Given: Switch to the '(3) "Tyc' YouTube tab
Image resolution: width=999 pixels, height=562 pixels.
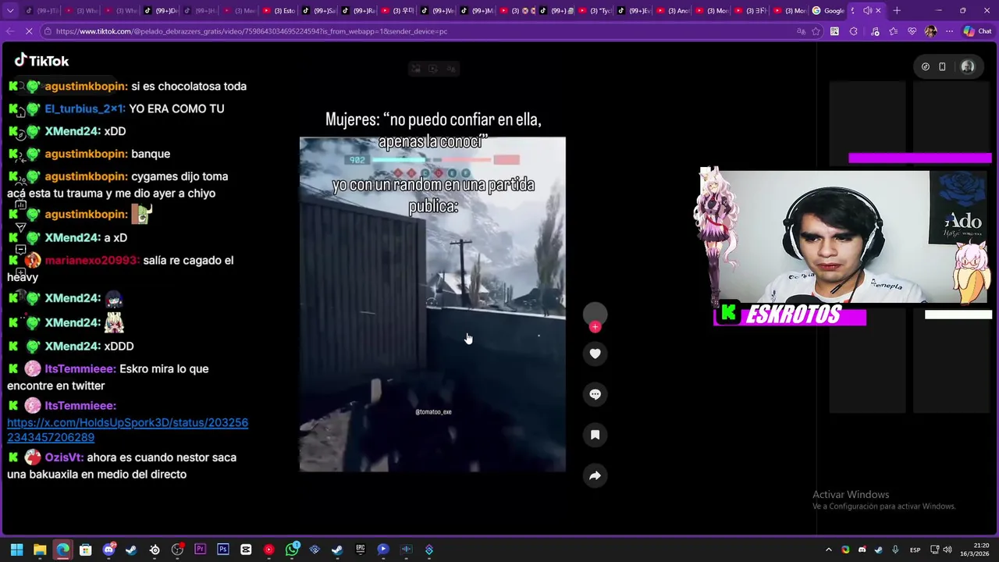Looking at the screenshot, I should 593,11.
